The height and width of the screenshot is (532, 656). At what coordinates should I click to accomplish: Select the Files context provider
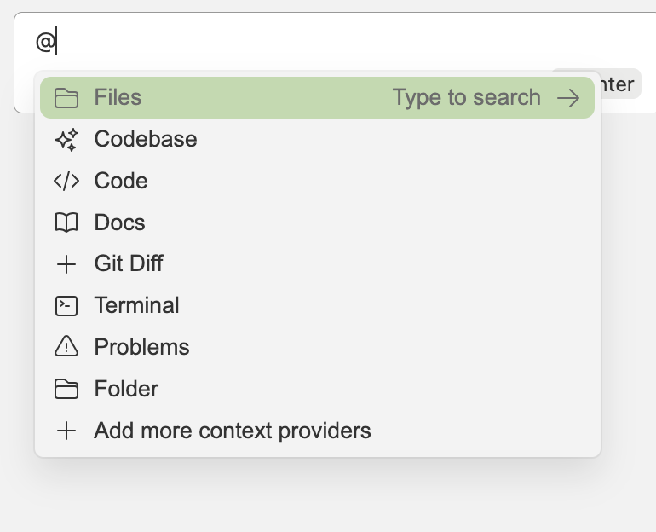(x=118, y=98)
